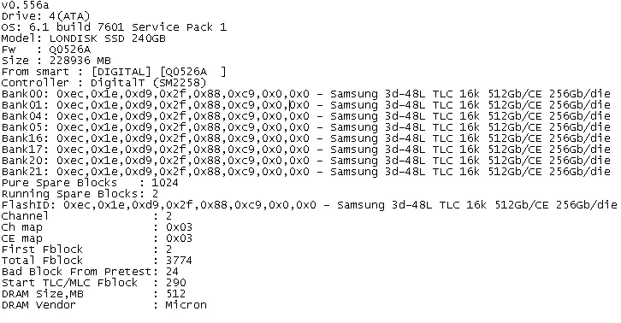Viewport: 621px width, 323px height.
Task: Click the FlashID line text
Action: 310,204
